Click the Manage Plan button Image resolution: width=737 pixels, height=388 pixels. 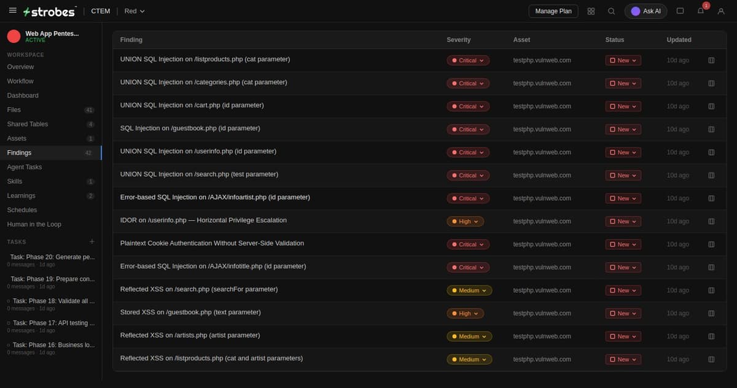(x=553, y=11)
